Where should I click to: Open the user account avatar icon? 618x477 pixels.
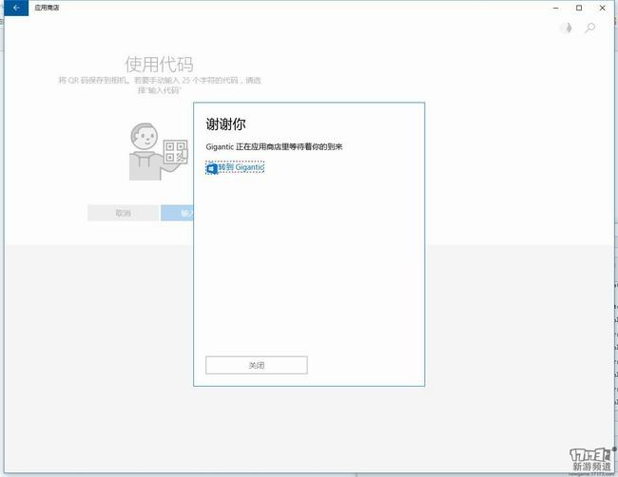click(567, 28)
